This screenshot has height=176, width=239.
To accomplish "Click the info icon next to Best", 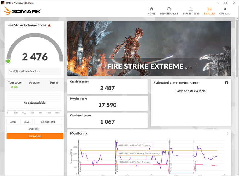I will pos(57,83).
